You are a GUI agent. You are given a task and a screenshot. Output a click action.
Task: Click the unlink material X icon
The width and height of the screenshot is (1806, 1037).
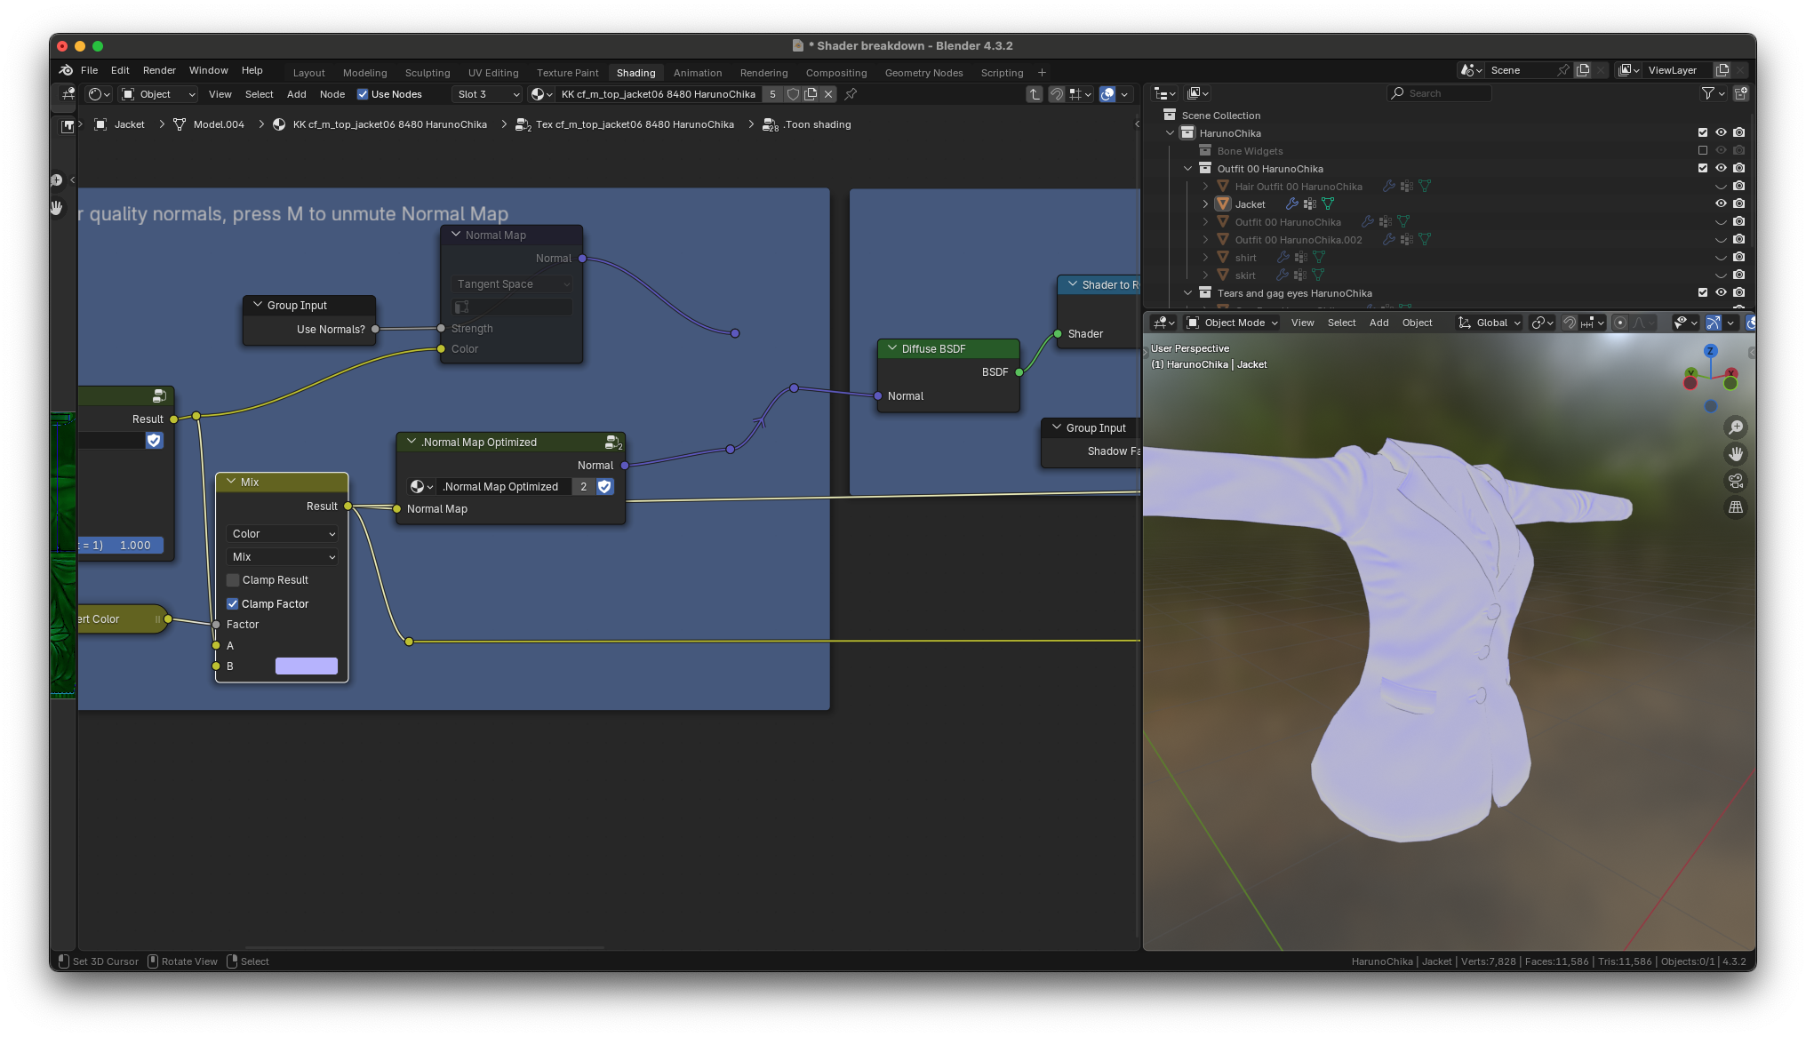coord(828,94)
